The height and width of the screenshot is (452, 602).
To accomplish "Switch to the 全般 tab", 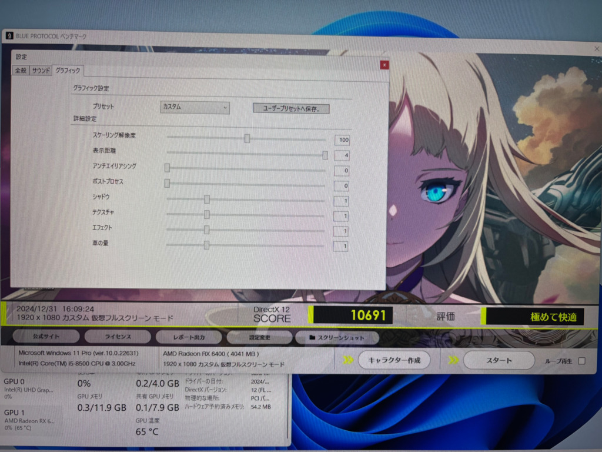I will 21,71.
